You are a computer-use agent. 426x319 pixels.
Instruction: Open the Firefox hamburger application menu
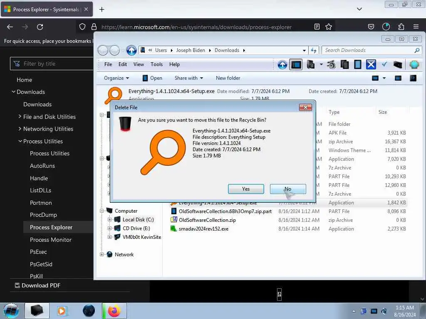click(416, 27)
